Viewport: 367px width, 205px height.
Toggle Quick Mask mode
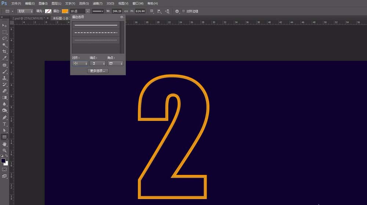click(x=4, y=169)
